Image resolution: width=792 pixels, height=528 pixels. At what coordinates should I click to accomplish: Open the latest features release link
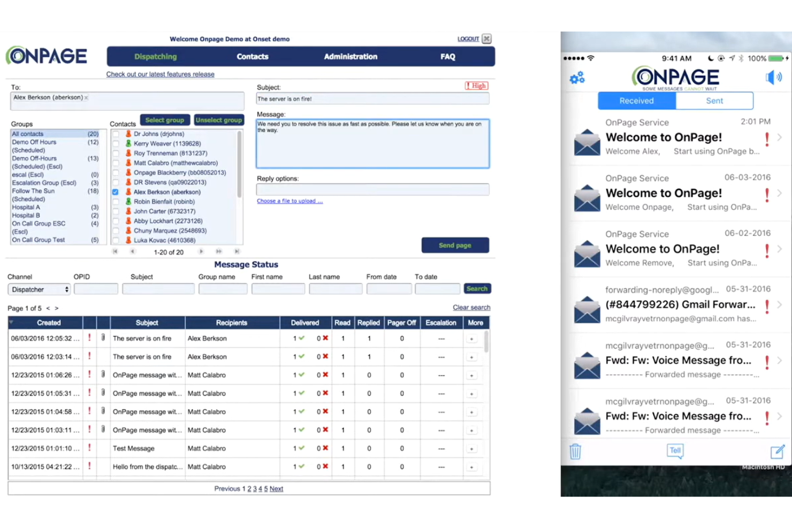coord(160,74)
